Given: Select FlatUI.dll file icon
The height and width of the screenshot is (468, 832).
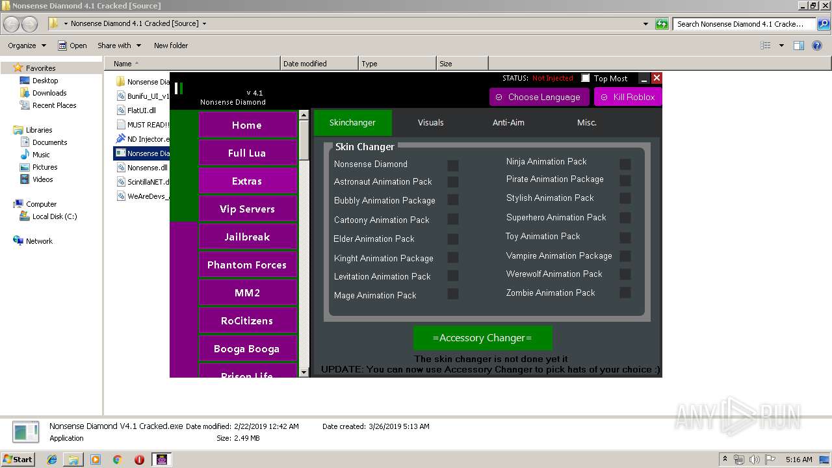Looking at the screenshot, I should coord(120,110).
